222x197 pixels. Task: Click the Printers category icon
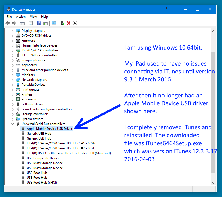18,94
